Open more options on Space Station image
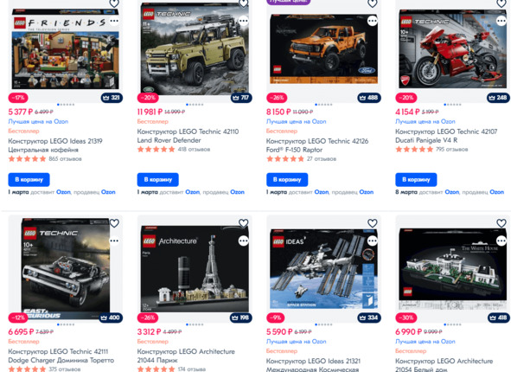 (x=372, y=241)
